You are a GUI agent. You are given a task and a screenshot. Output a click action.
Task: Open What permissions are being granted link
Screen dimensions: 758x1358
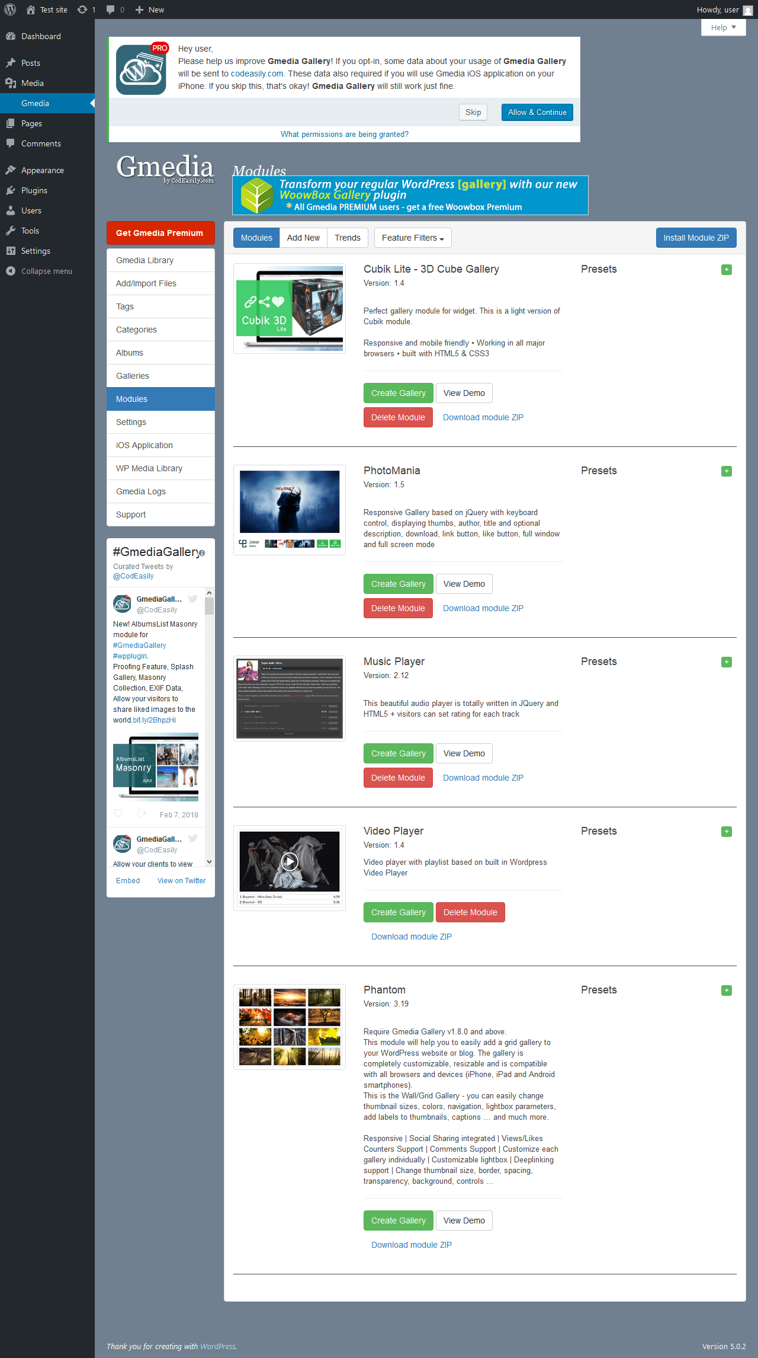345,134
